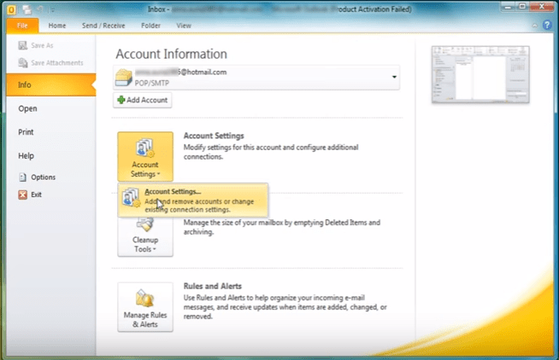Open the Cleanup Tools dropdown button
Image resolution: width=559 pixels, height=360 pixels.
pos(145,236)
